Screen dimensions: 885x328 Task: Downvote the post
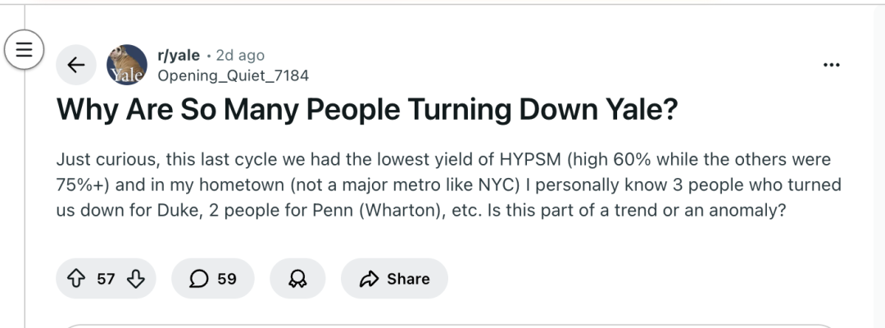coord(135,279)
